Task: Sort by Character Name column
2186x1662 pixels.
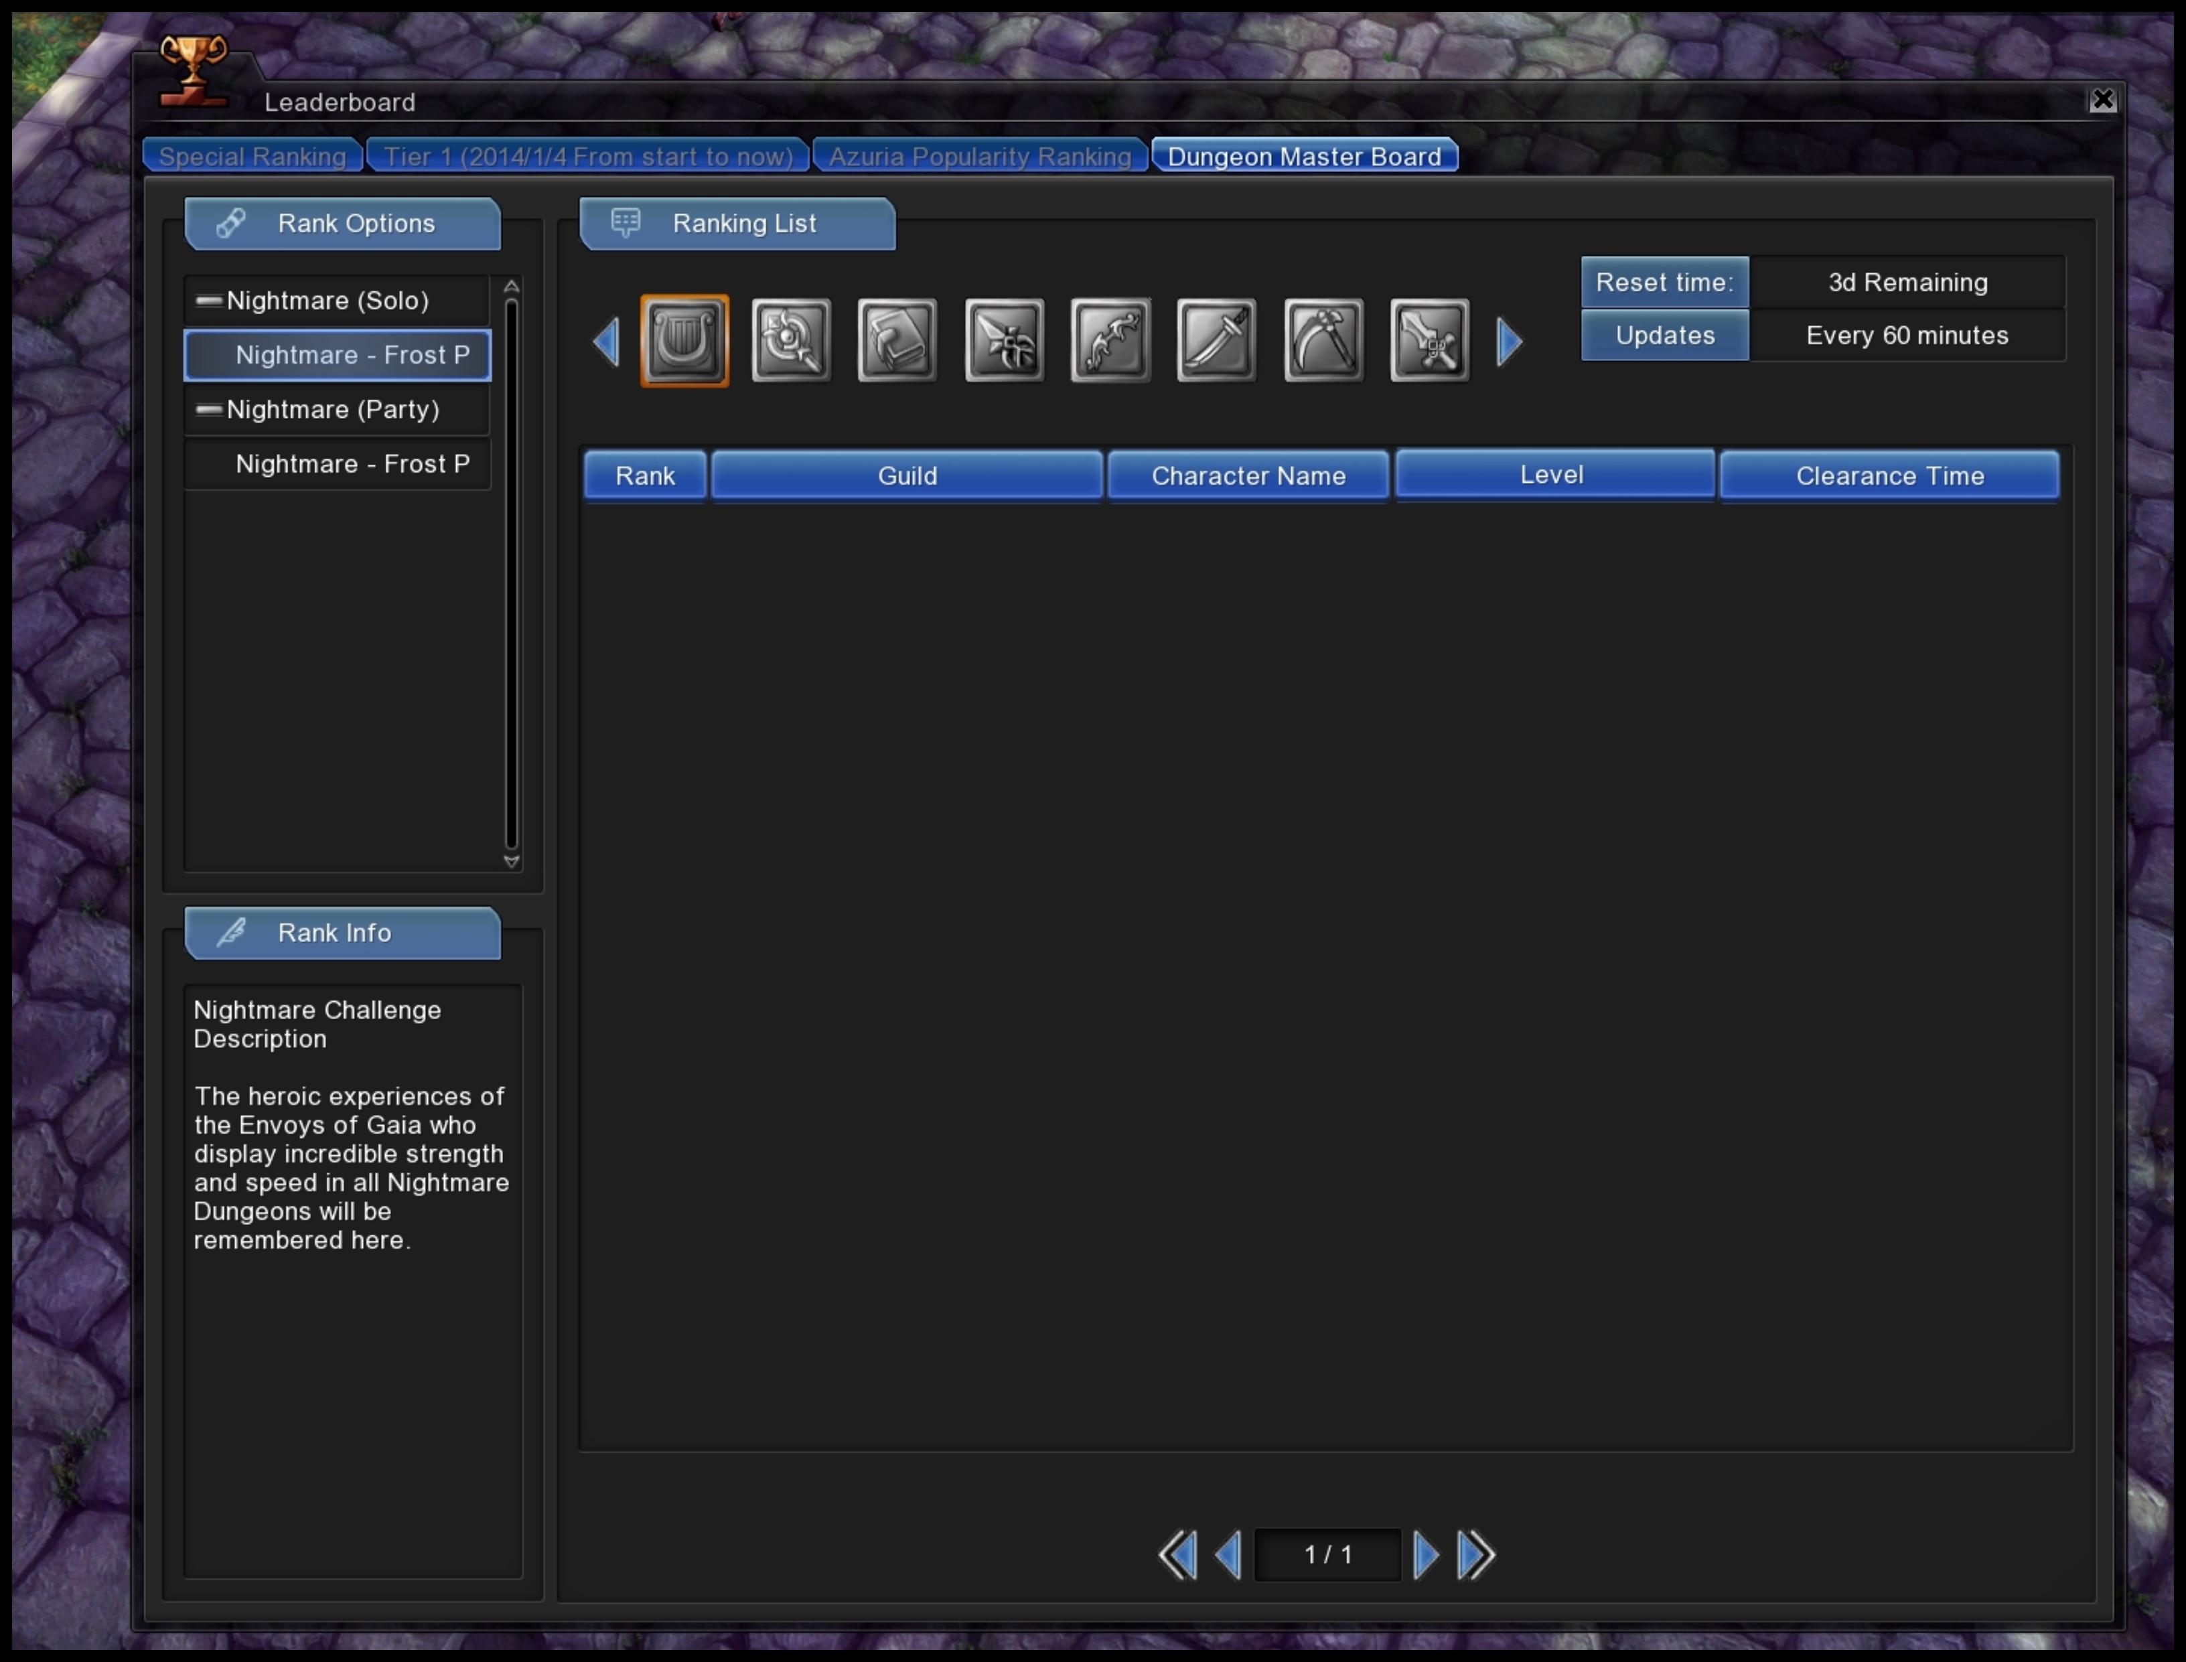Action: [1248, 476]
